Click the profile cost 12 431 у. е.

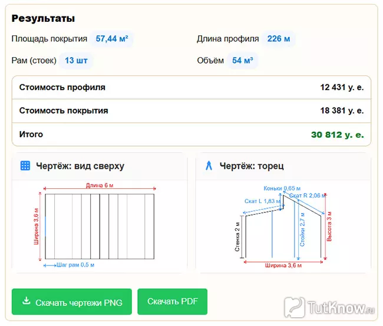pos(342,87)
